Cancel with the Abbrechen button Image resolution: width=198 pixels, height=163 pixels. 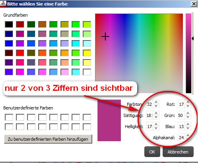[x=178, y=152]
